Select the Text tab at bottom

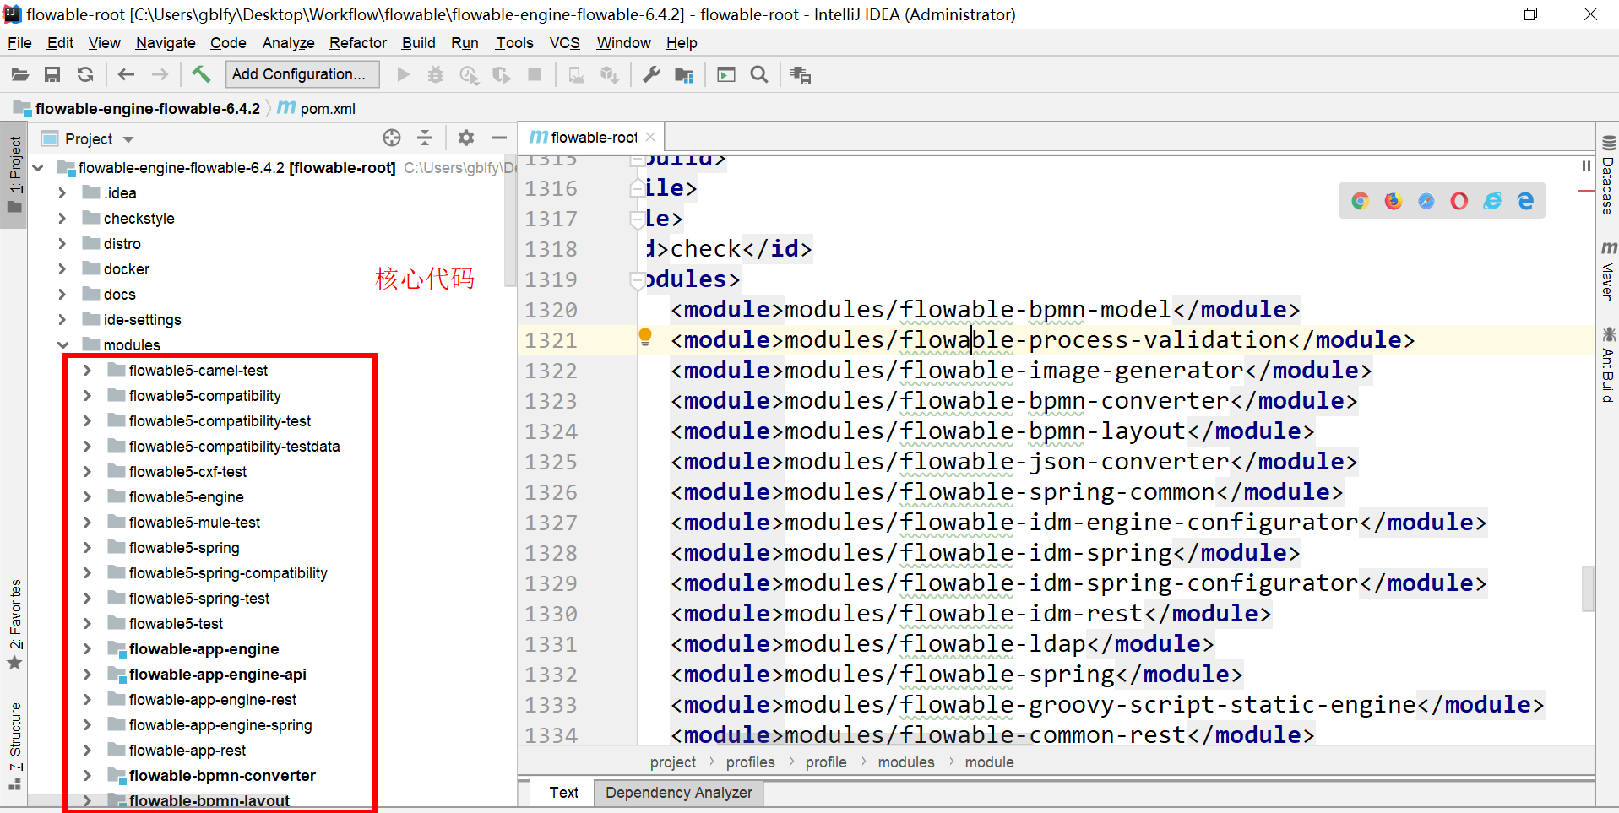coord(563,793)
